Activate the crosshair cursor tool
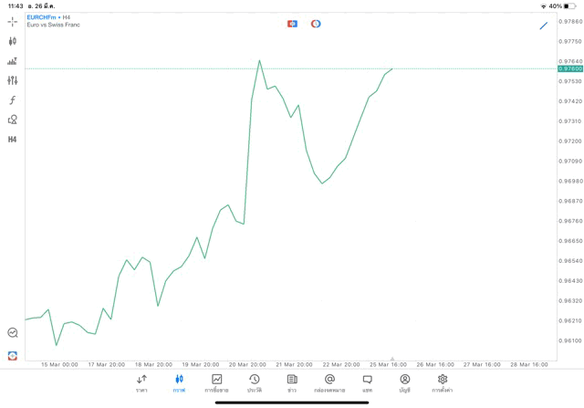 (x=13, y=21)
